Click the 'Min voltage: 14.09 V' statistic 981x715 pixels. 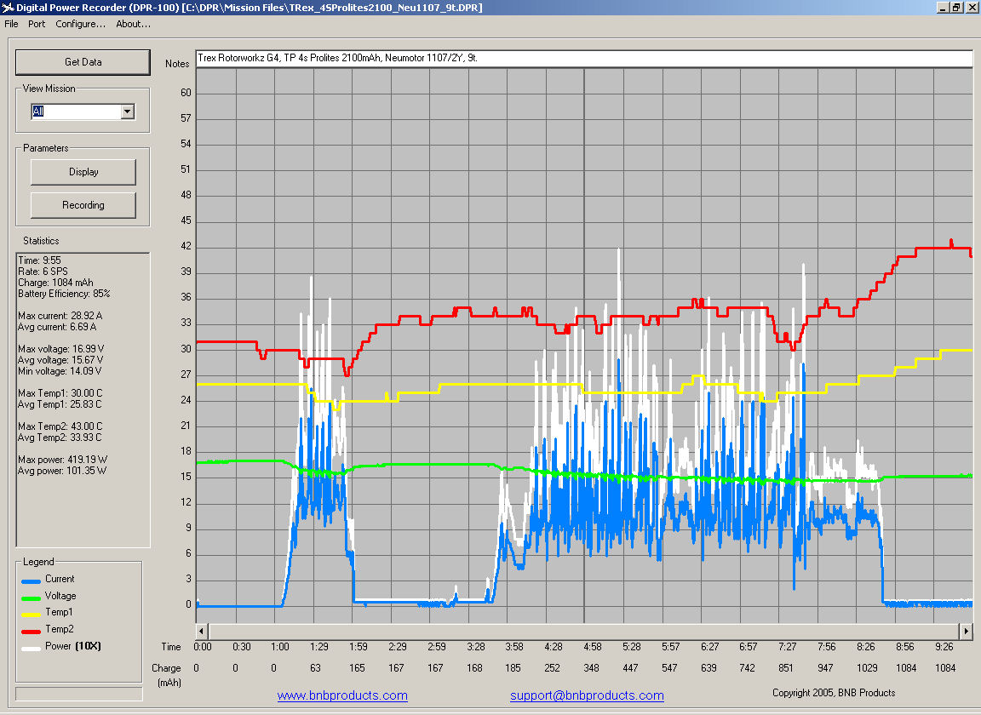[60, 372]
